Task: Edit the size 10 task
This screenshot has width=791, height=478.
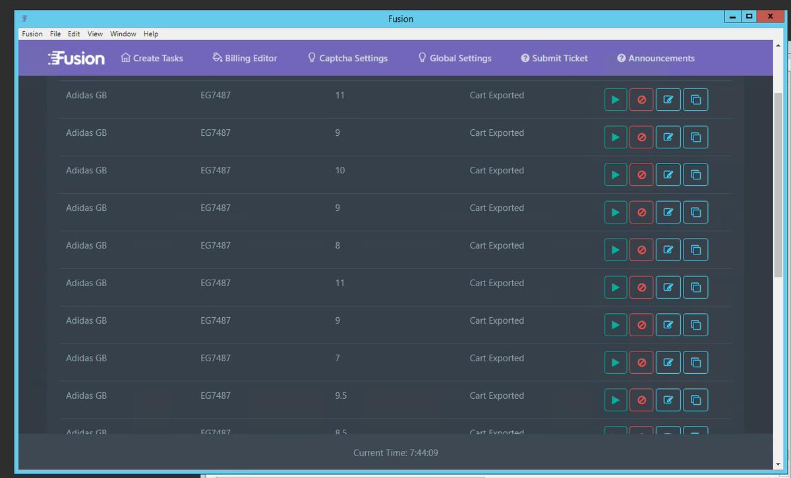Action: pos(668,175)
